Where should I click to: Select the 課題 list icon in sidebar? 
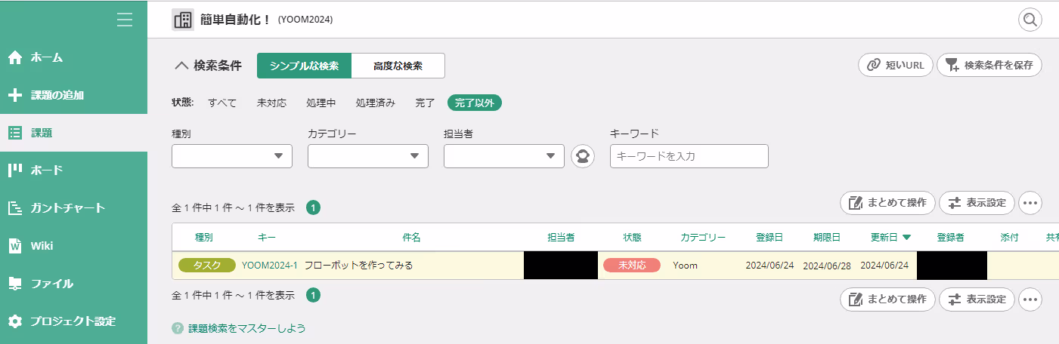pyautogui.click(x=14, y=133)
